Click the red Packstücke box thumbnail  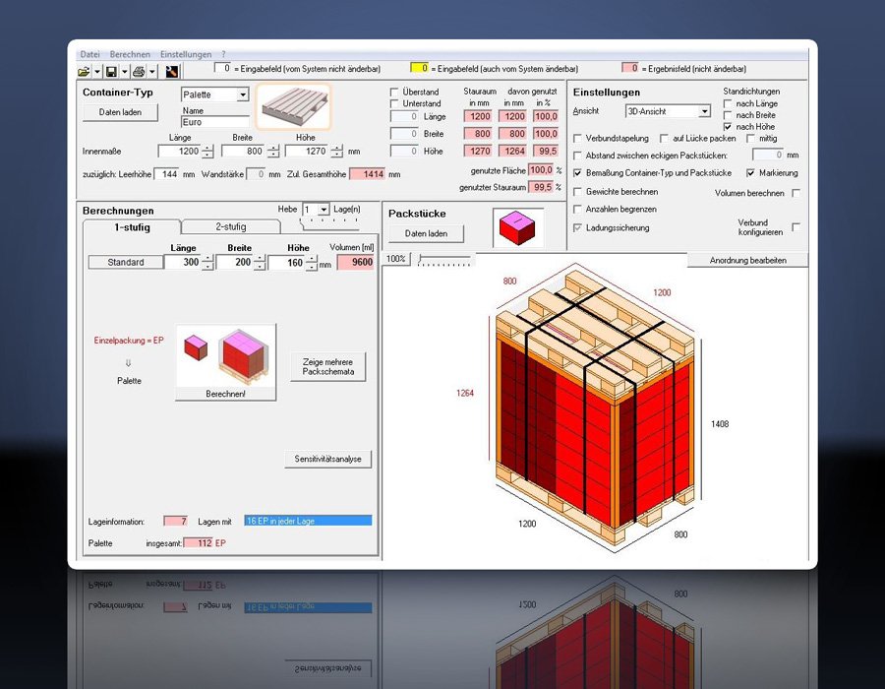pos(517,227)
